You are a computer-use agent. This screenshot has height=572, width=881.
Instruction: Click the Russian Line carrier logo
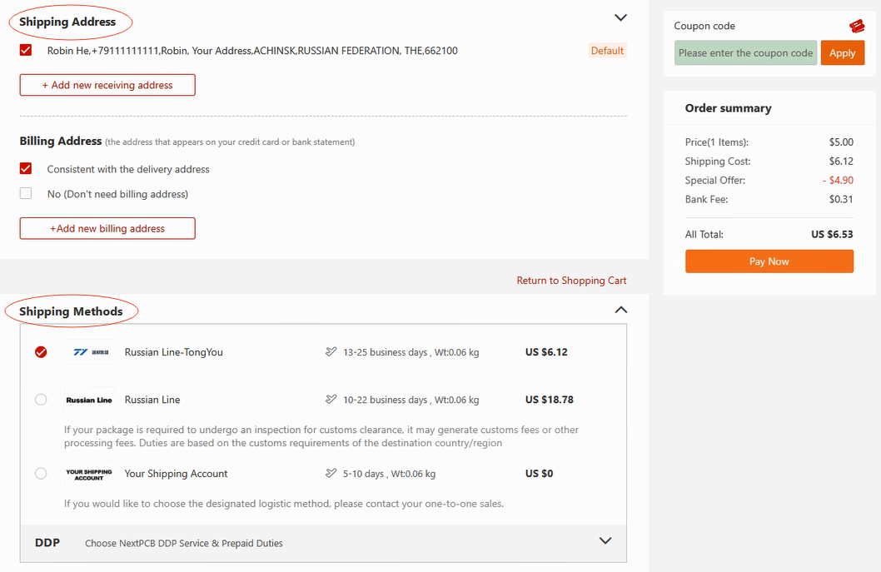pos(89,400)
